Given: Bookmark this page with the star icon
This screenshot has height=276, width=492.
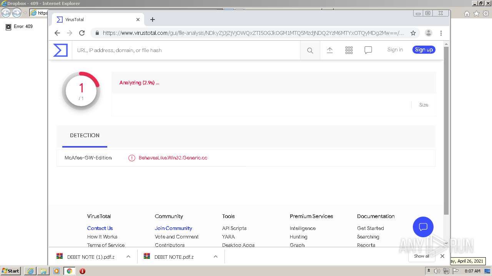Looking at the screenshot, I should pos(413,33).
